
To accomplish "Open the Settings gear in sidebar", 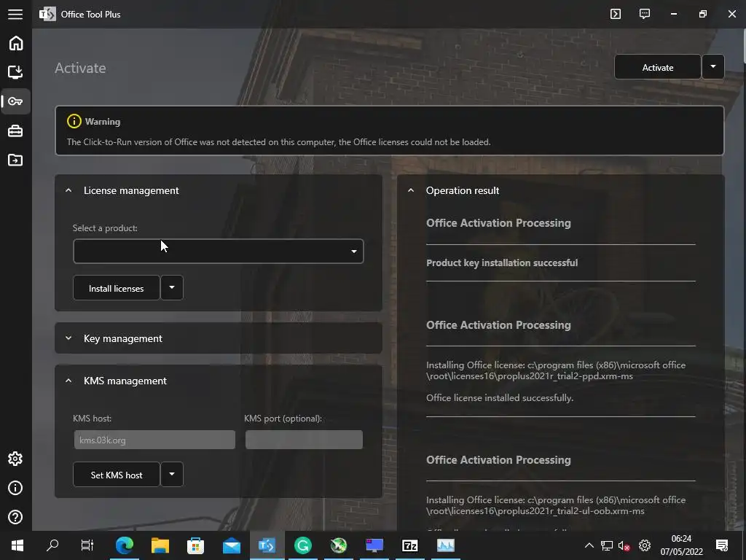I will (x=15, y=459).
